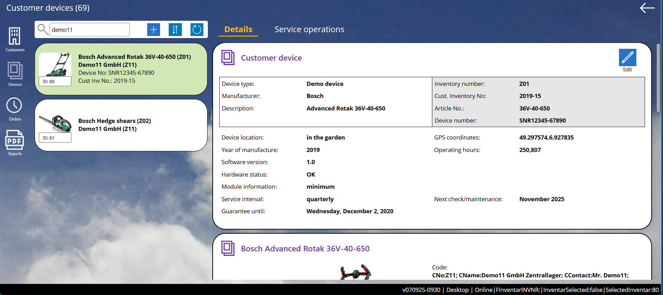The image size is (663, 295).
Task: Click the partial device image in lower card
Action: pyautogui.click(x=356, y=272)
